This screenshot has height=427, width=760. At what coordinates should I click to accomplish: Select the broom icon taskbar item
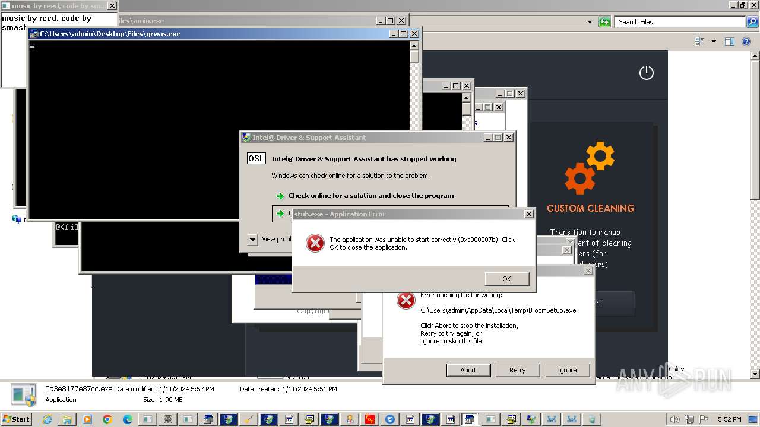coord(249,419)
